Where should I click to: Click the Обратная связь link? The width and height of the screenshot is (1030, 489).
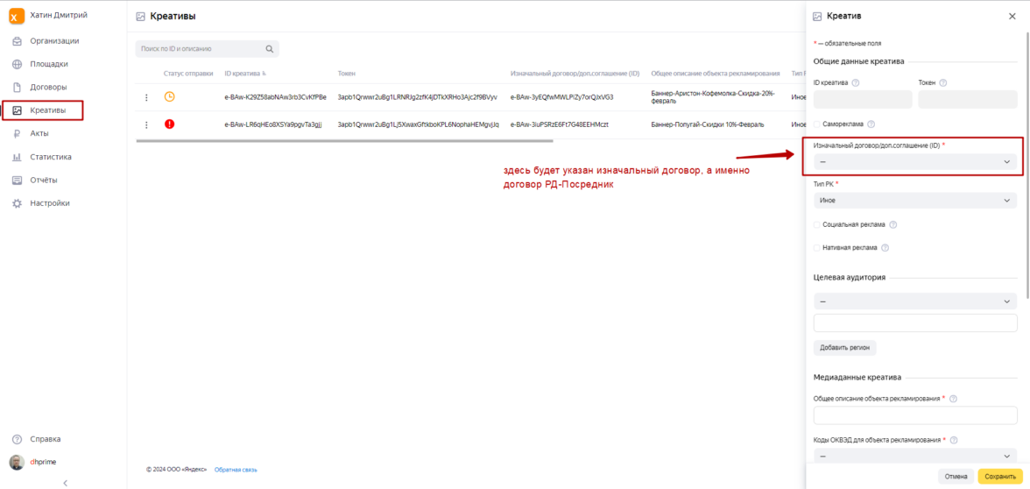pos(236,470)
